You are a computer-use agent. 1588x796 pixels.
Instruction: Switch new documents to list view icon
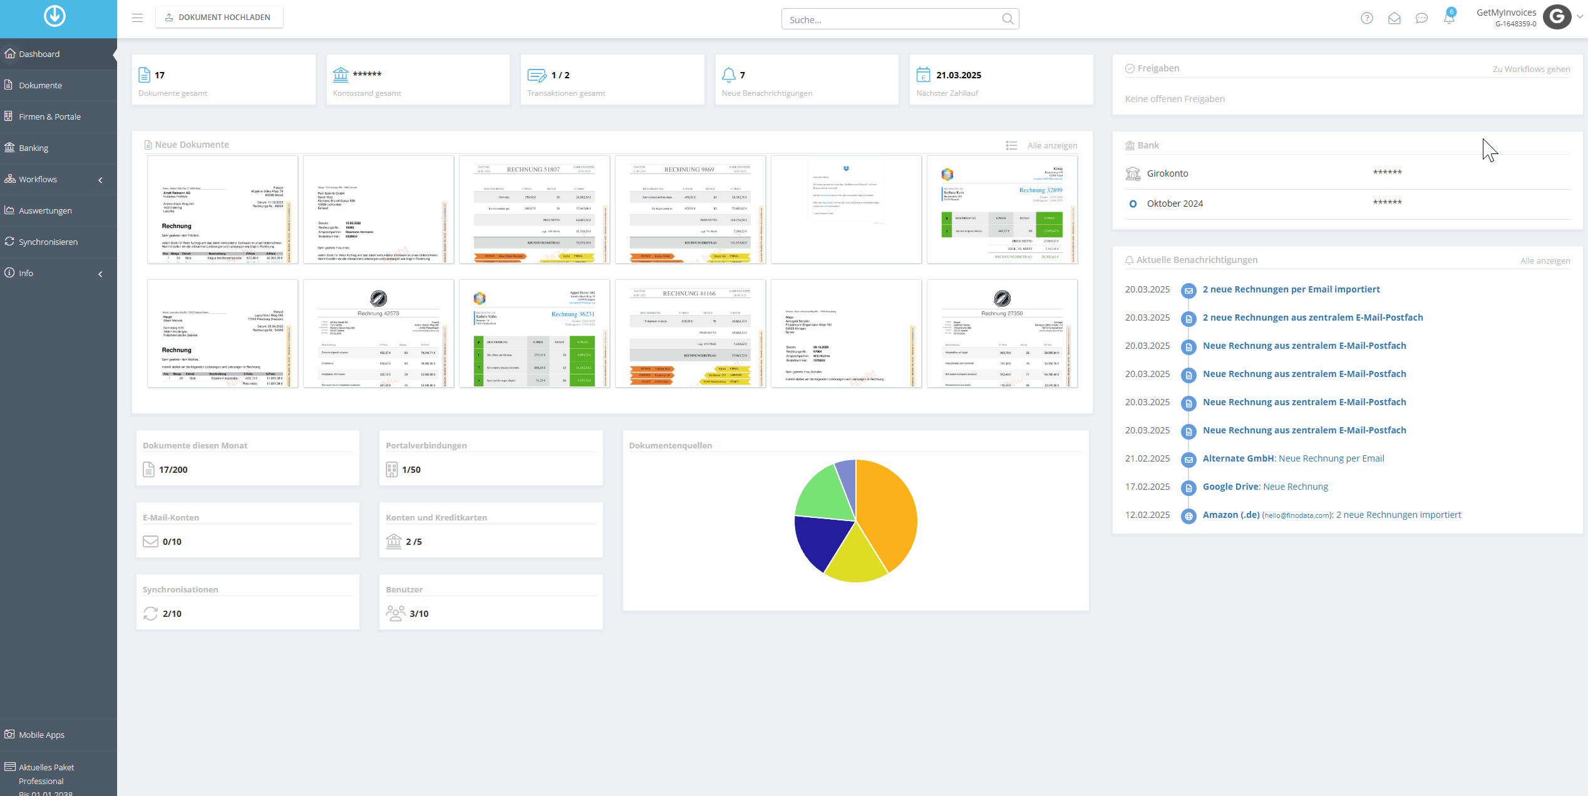point(1011,145)
